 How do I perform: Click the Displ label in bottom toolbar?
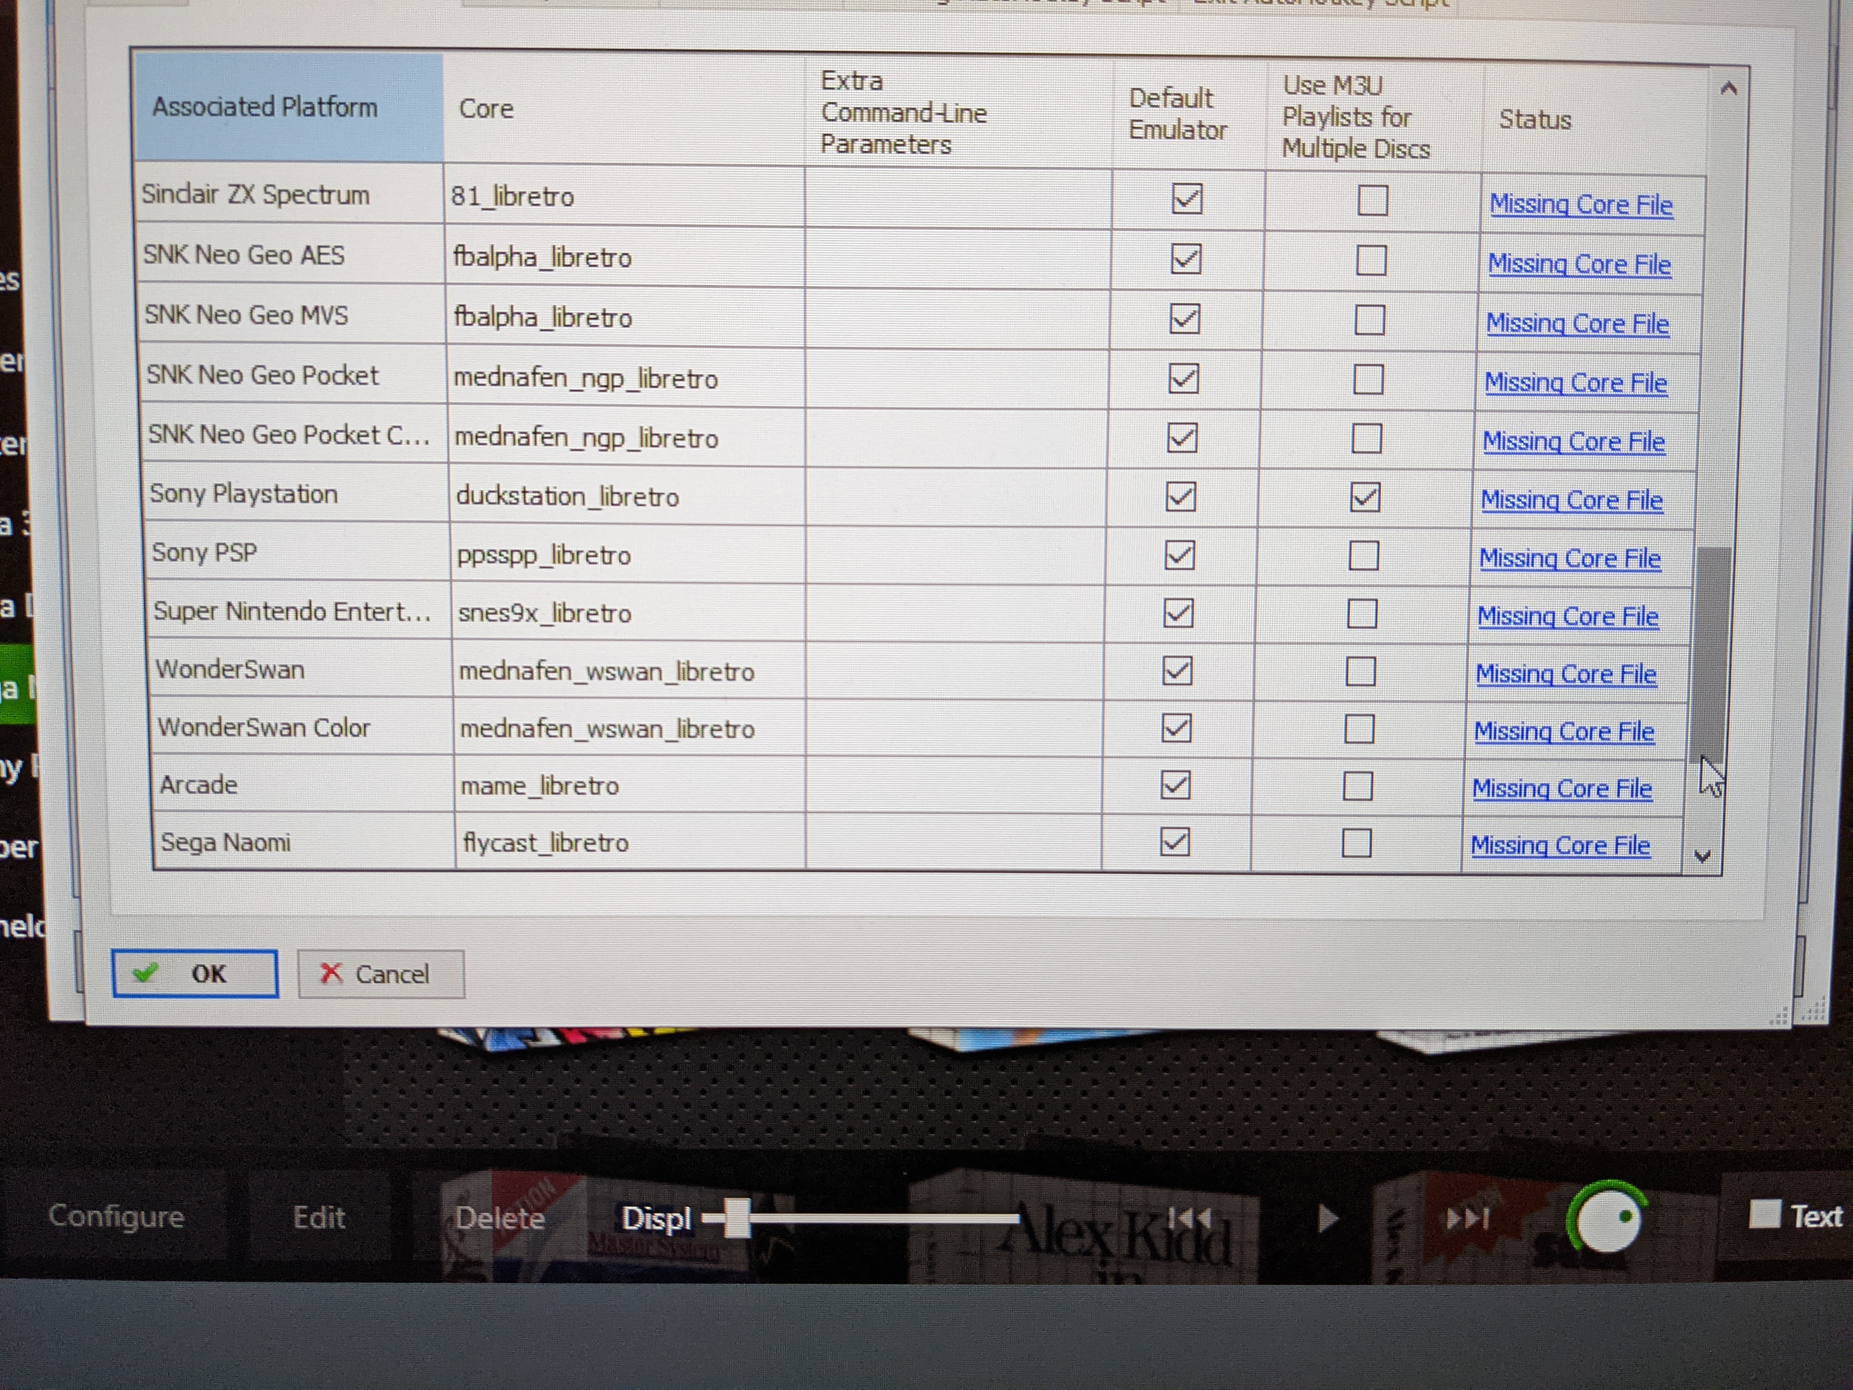656,1218
